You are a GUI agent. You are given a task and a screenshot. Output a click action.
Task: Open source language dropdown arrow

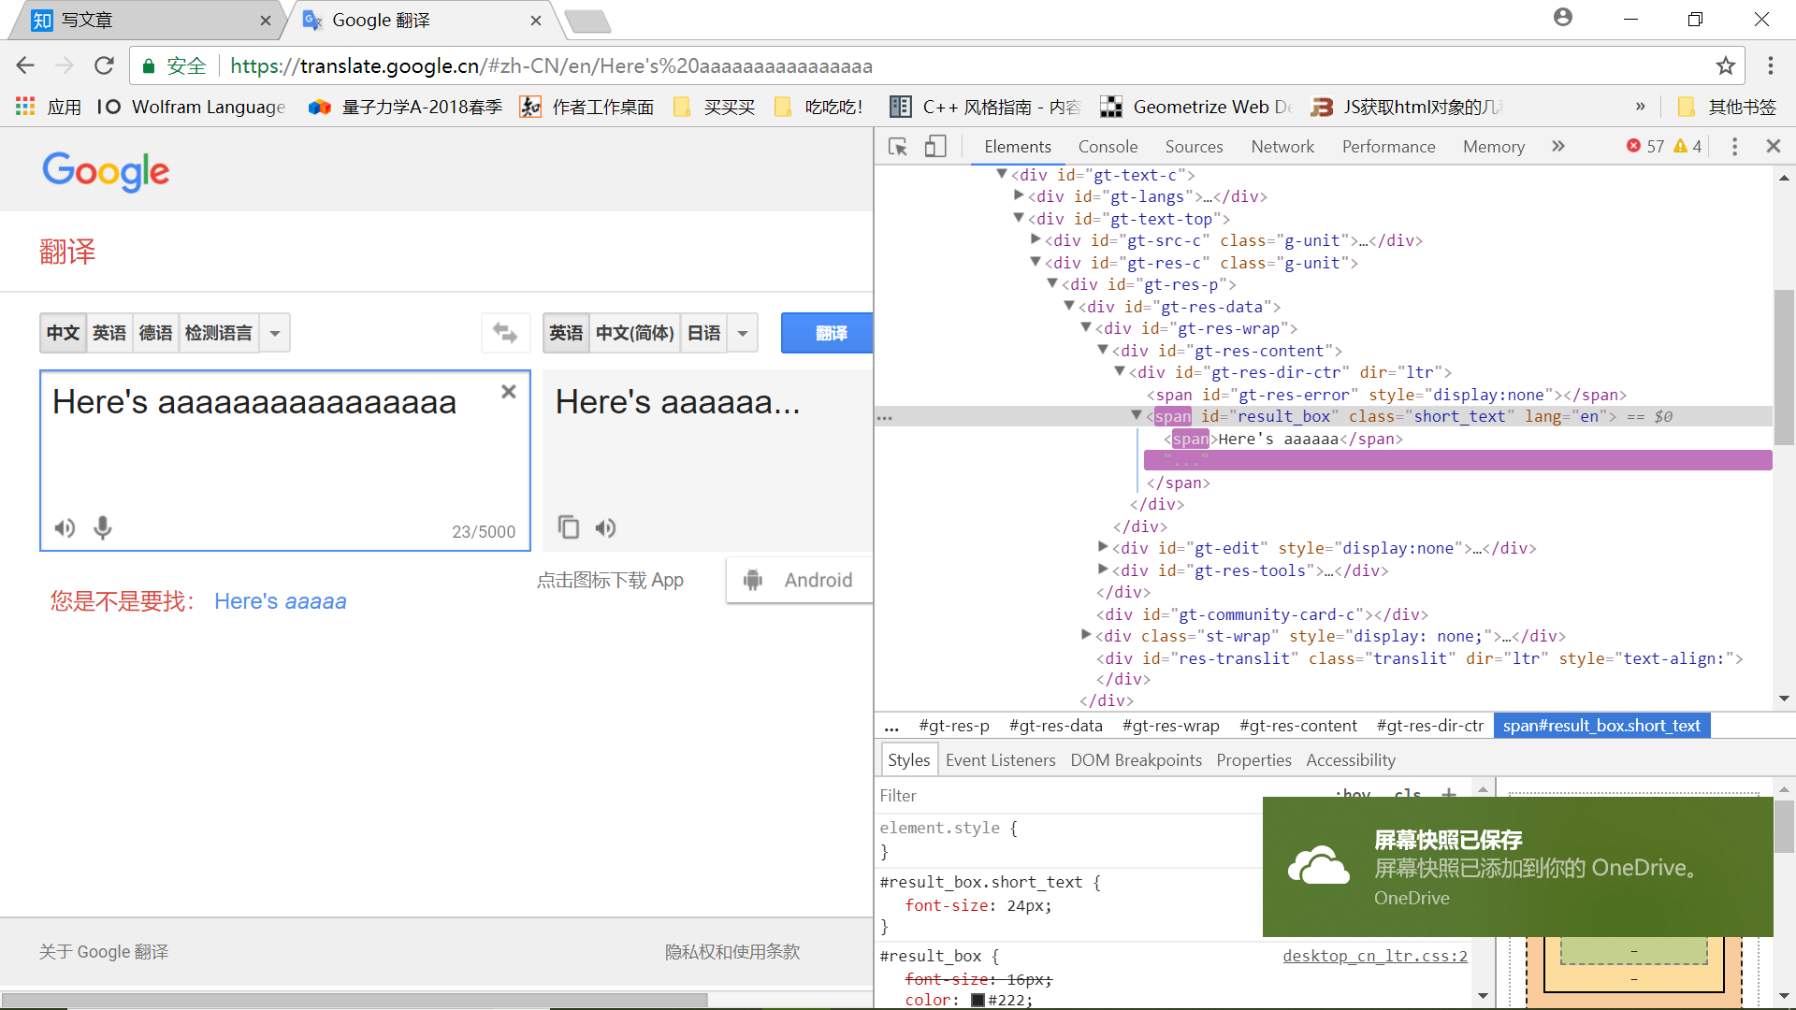(275, 333)
